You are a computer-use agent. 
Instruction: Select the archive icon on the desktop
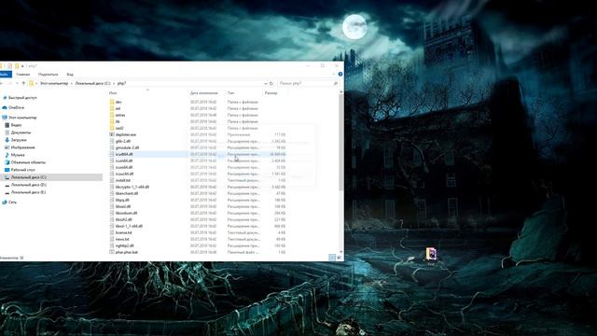(x=431, y=254)
